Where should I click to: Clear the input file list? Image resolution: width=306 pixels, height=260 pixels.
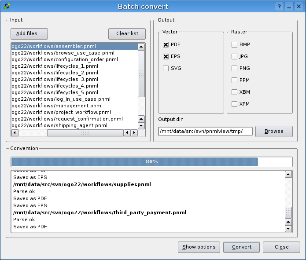[127, 34]
